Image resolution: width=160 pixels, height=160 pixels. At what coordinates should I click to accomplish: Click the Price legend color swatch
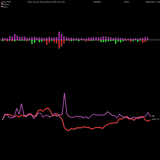click(2, 7)
